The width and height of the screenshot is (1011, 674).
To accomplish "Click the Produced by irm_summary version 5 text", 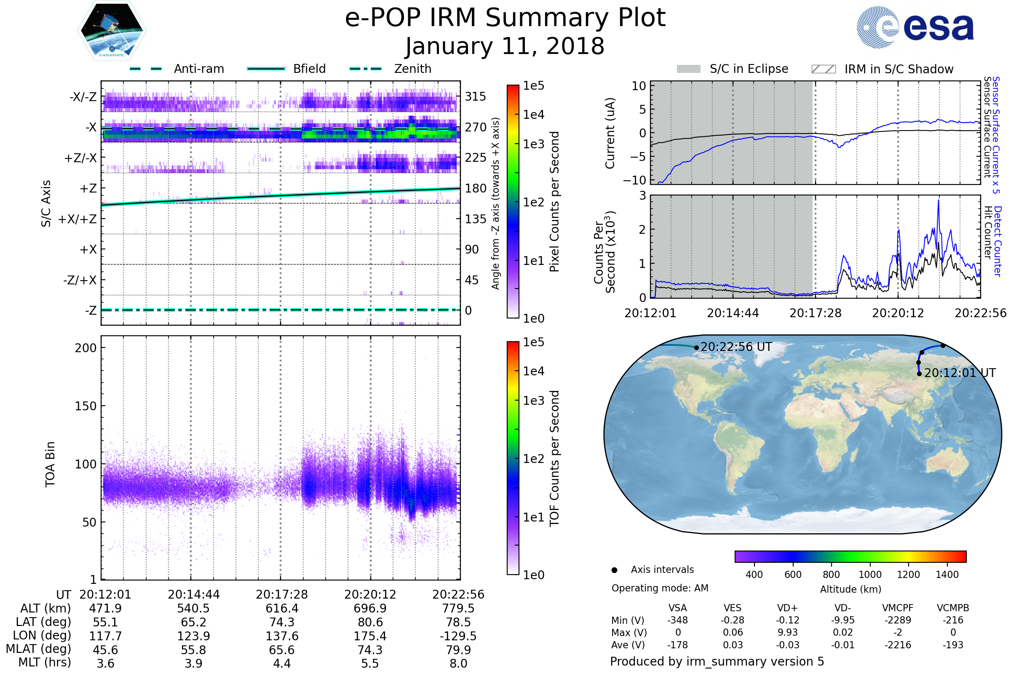I will [x=717, y=661].
